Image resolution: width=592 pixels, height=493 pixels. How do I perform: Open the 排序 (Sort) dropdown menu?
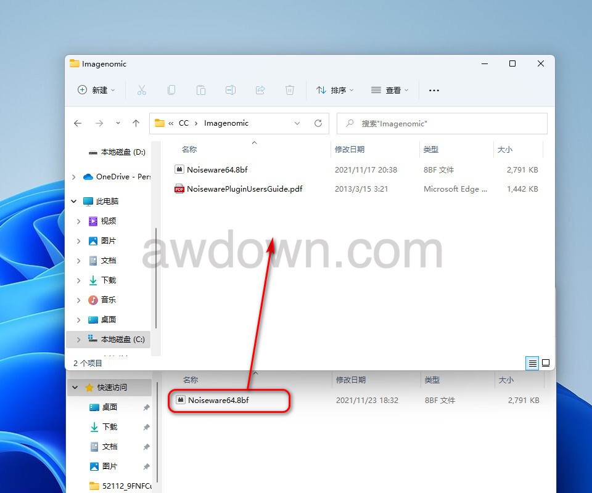[x=335, y=90]
